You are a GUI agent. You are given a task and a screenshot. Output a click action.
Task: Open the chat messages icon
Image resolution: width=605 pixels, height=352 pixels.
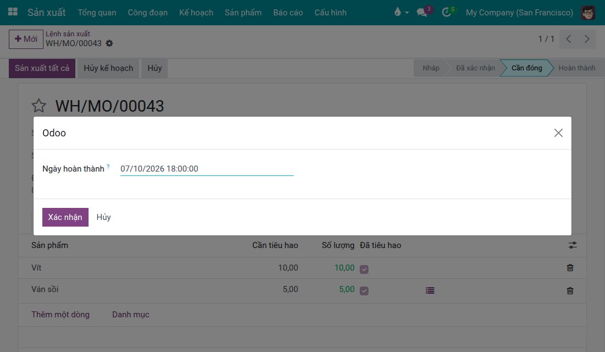422,12
